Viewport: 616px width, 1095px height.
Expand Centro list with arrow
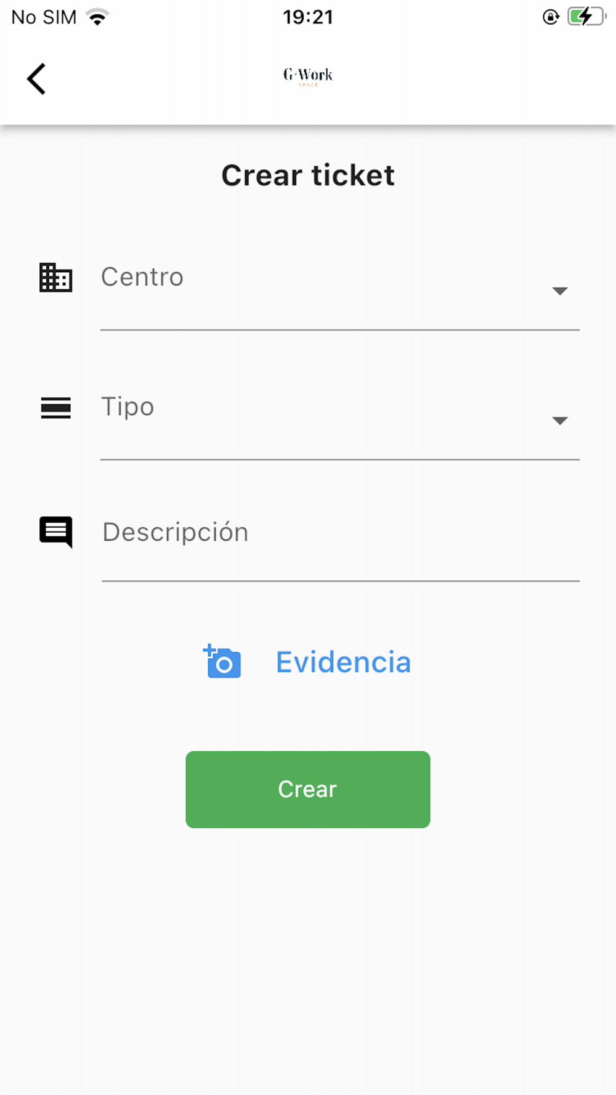[560, 291]
